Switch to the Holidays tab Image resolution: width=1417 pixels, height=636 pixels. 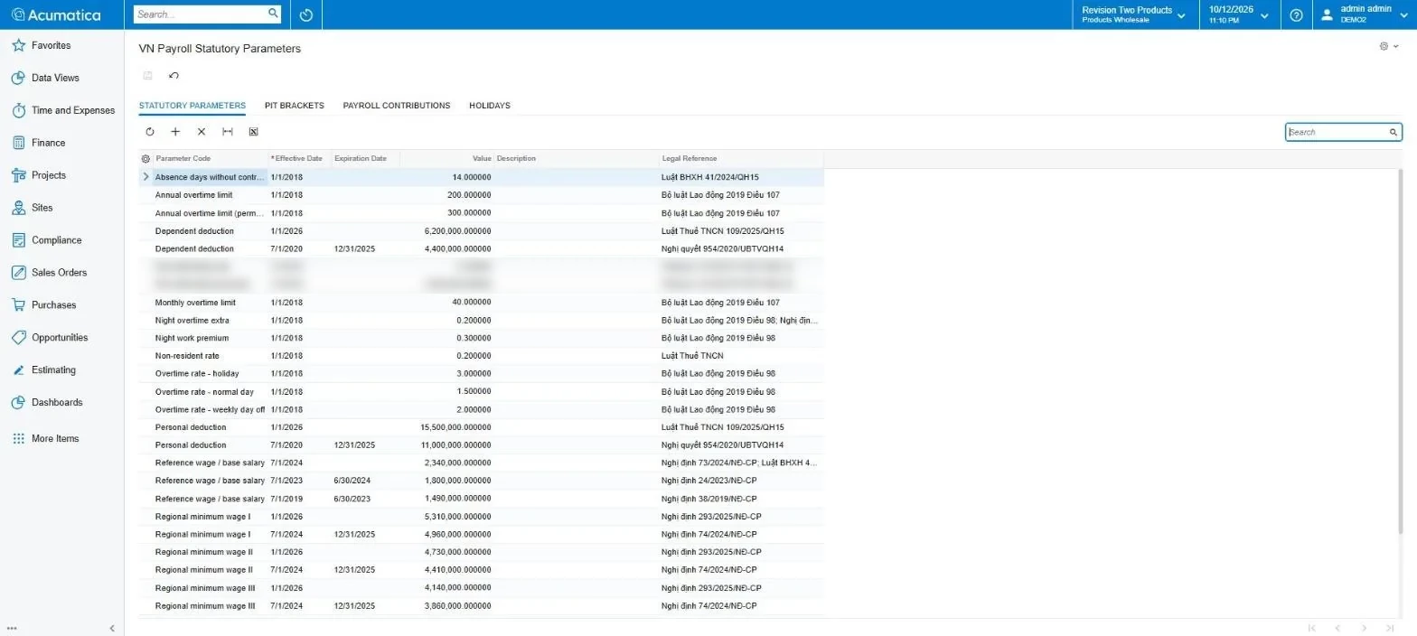pyautogui.click(x=490, y=106)
